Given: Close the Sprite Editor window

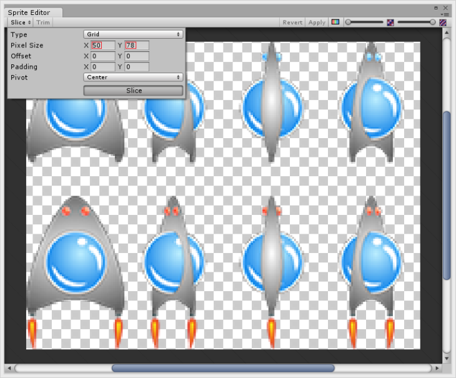Looking at the screenshot, I should click(445, 8).
